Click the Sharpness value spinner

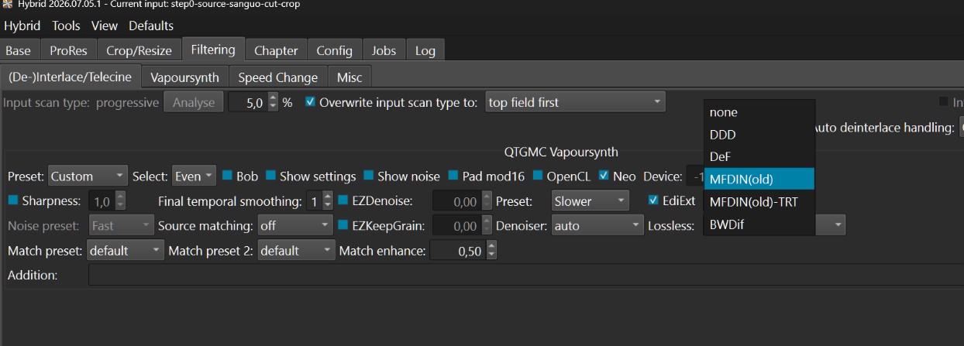[108, 201]
